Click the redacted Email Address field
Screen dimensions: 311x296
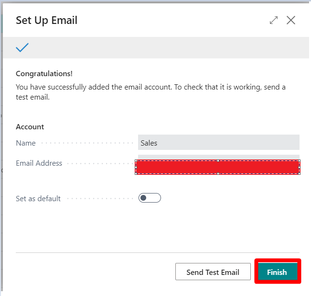tap(217, 167)
